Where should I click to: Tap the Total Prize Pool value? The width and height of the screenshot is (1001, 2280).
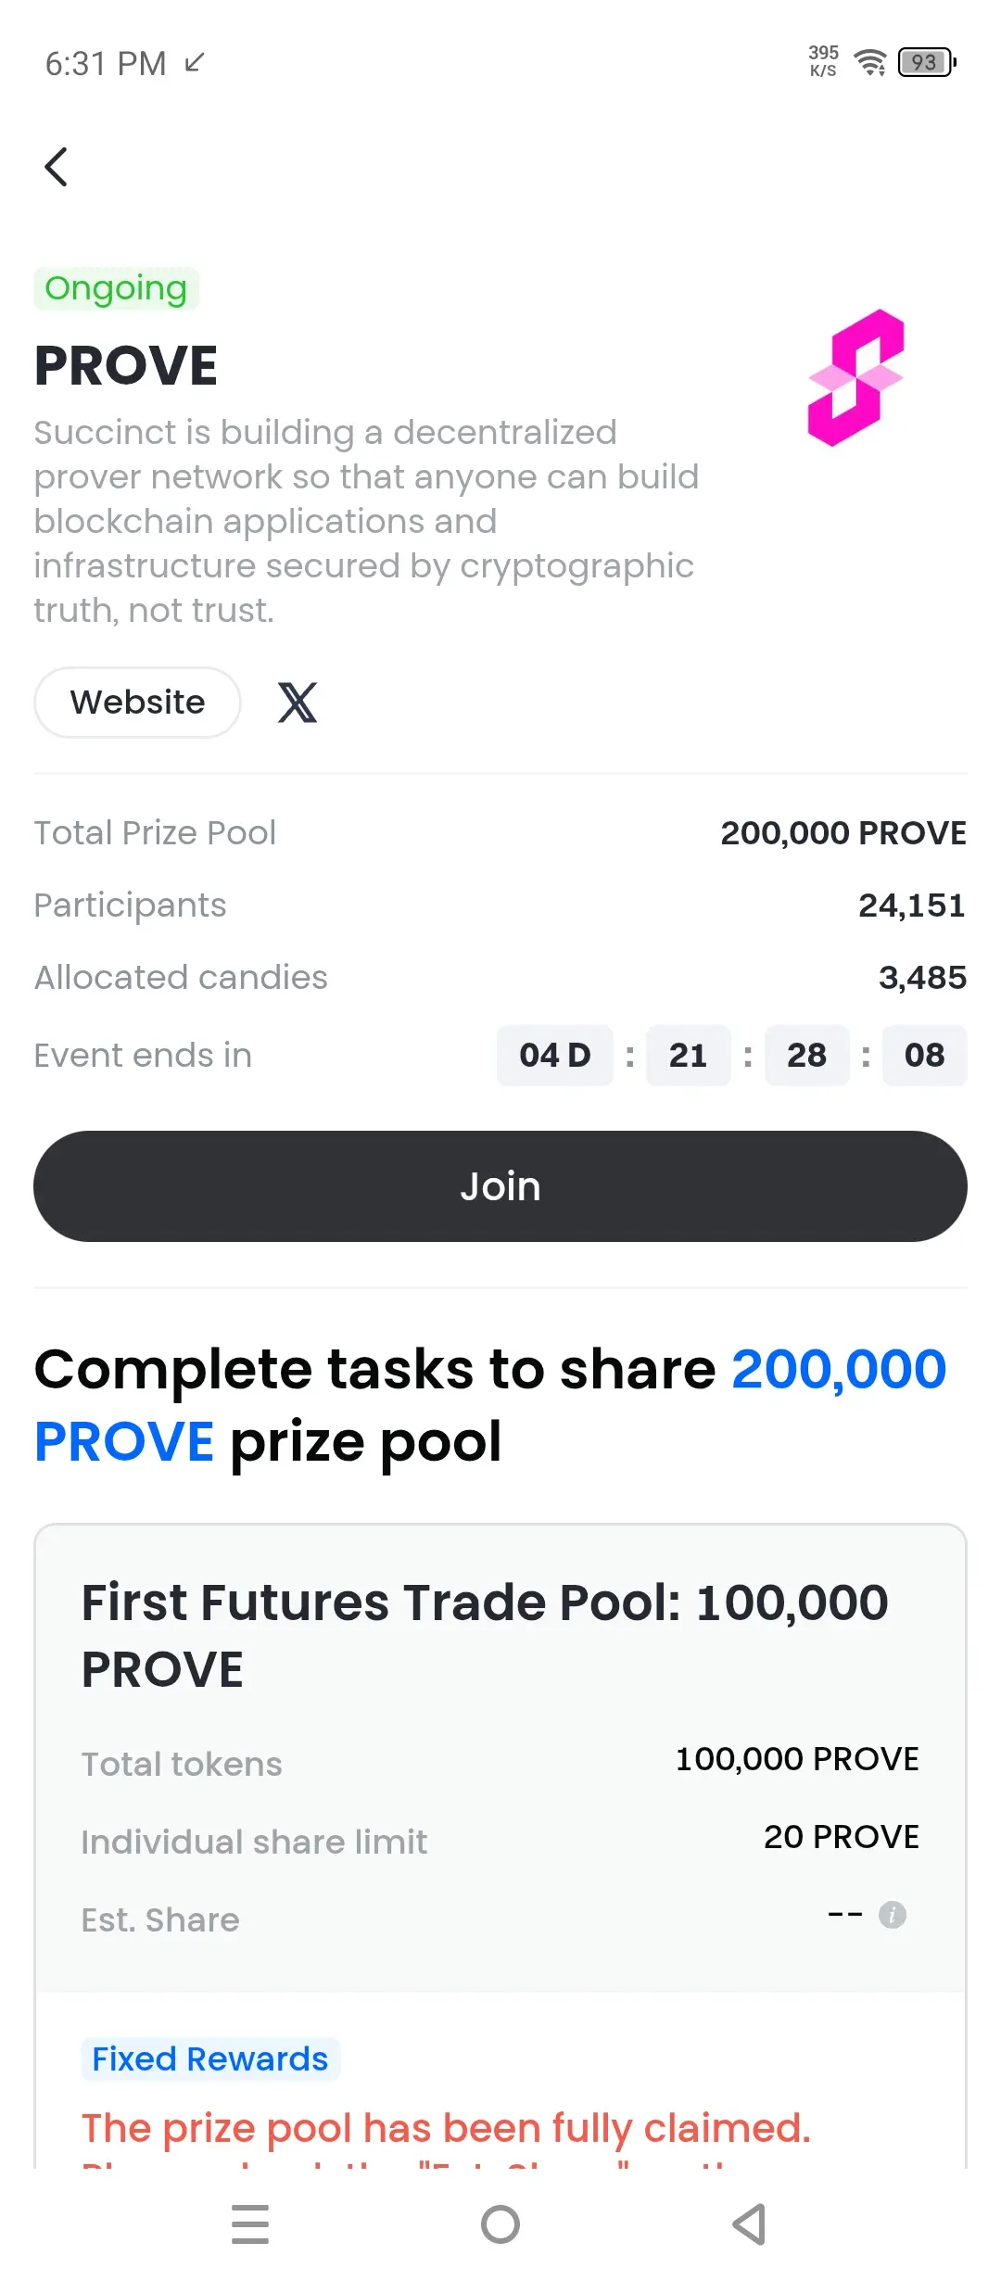click(x=843, y=832)
